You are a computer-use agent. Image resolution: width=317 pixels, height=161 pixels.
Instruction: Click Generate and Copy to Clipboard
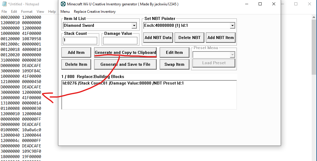(125, 52)
